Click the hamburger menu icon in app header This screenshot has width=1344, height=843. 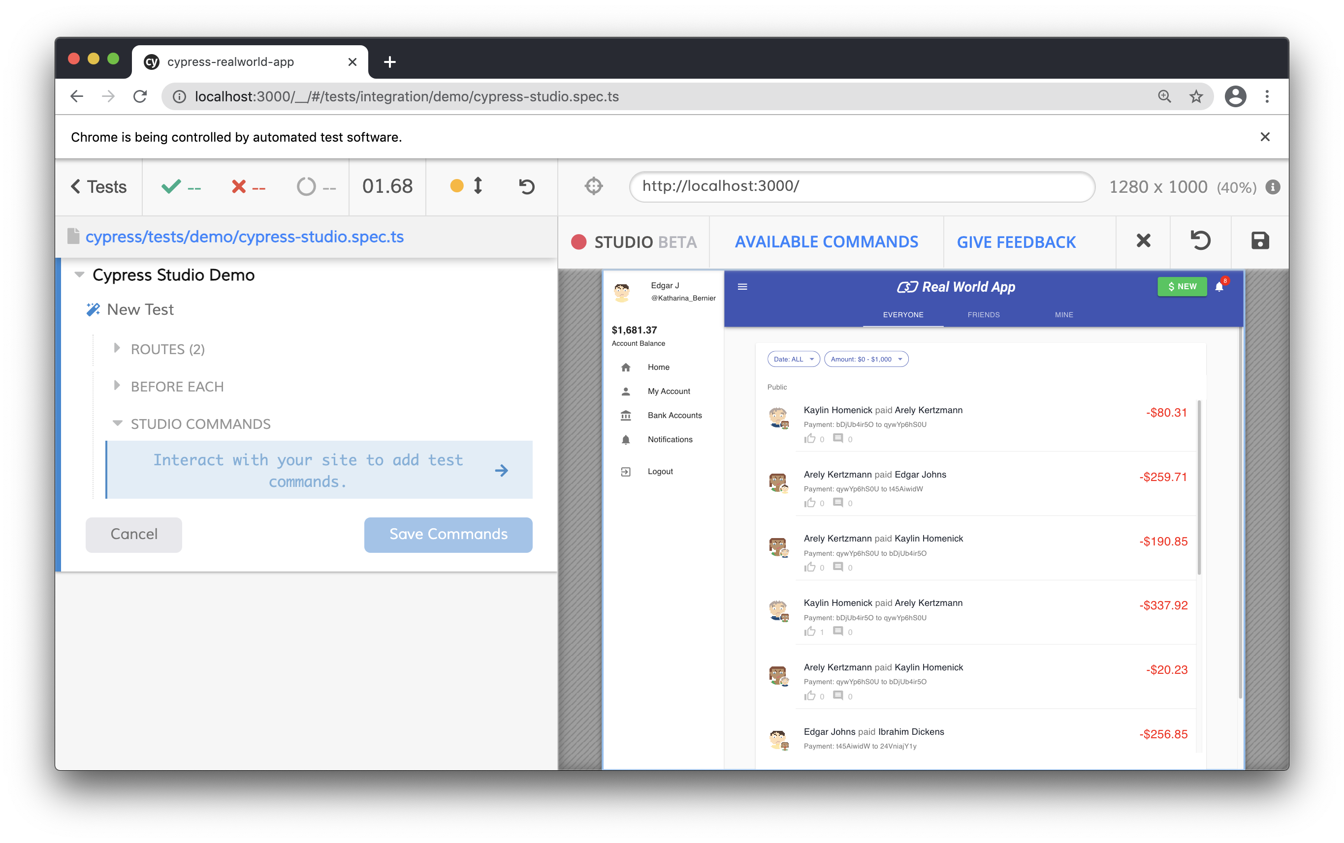point(742,287)
